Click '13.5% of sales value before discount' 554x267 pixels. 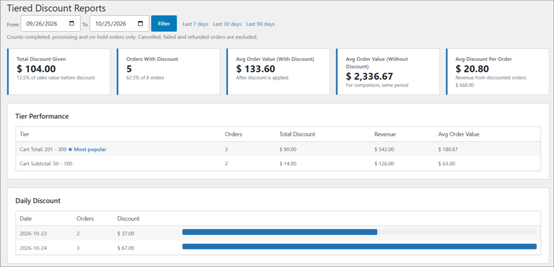pyautogui.click(x=56, y=77)
